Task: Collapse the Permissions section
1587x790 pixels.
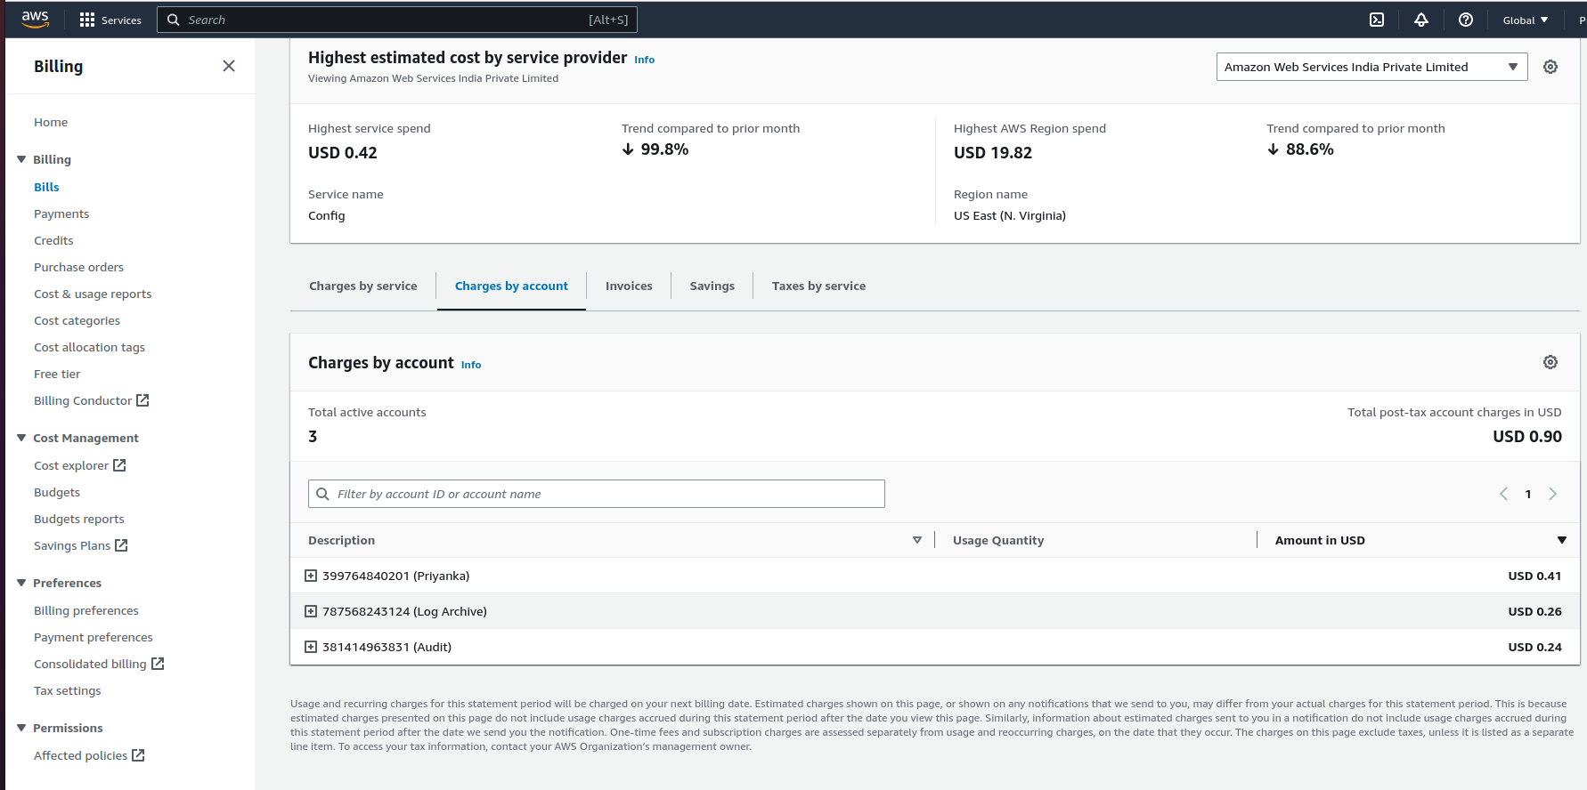Action: point(21,728)
